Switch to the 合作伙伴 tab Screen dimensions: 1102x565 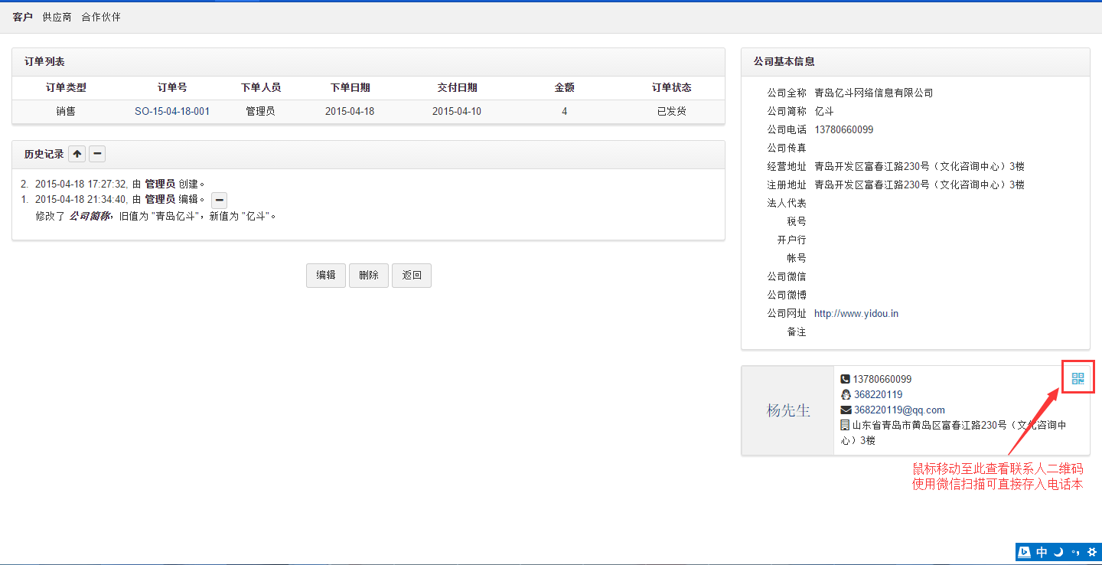tap(101, 17)
